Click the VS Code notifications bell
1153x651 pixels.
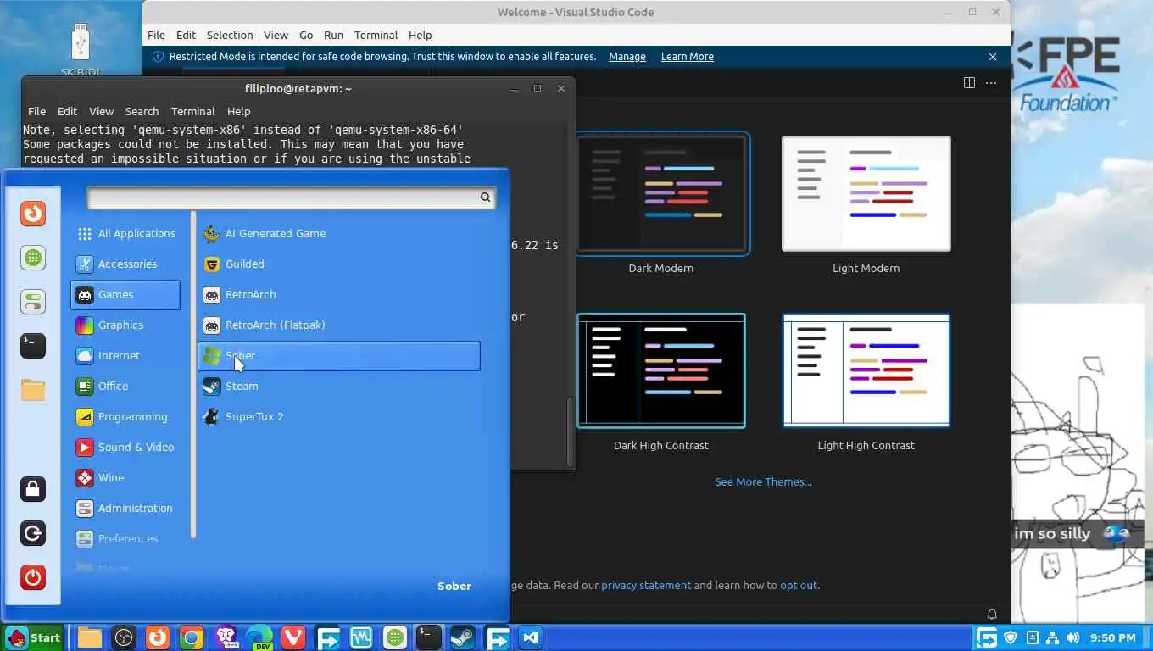pyautogui.click(x=992, y=615)
